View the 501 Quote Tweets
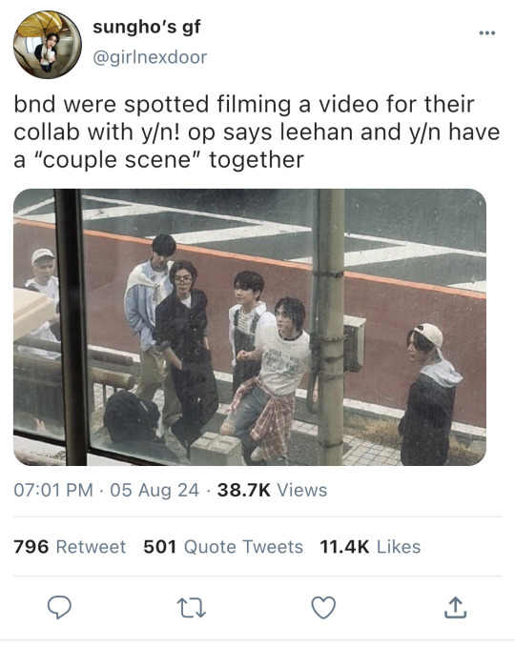The image size is (515, 648). point(223,547)
